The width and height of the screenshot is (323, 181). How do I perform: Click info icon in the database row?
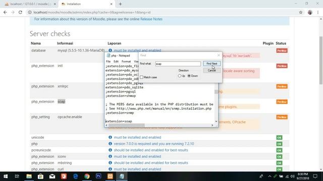[x=110, y=50]
